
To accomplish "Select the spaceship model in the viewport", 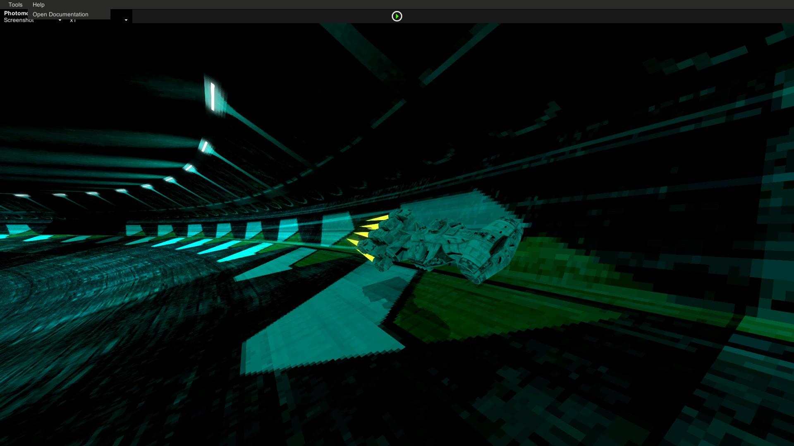I will [x=440, y=246].
